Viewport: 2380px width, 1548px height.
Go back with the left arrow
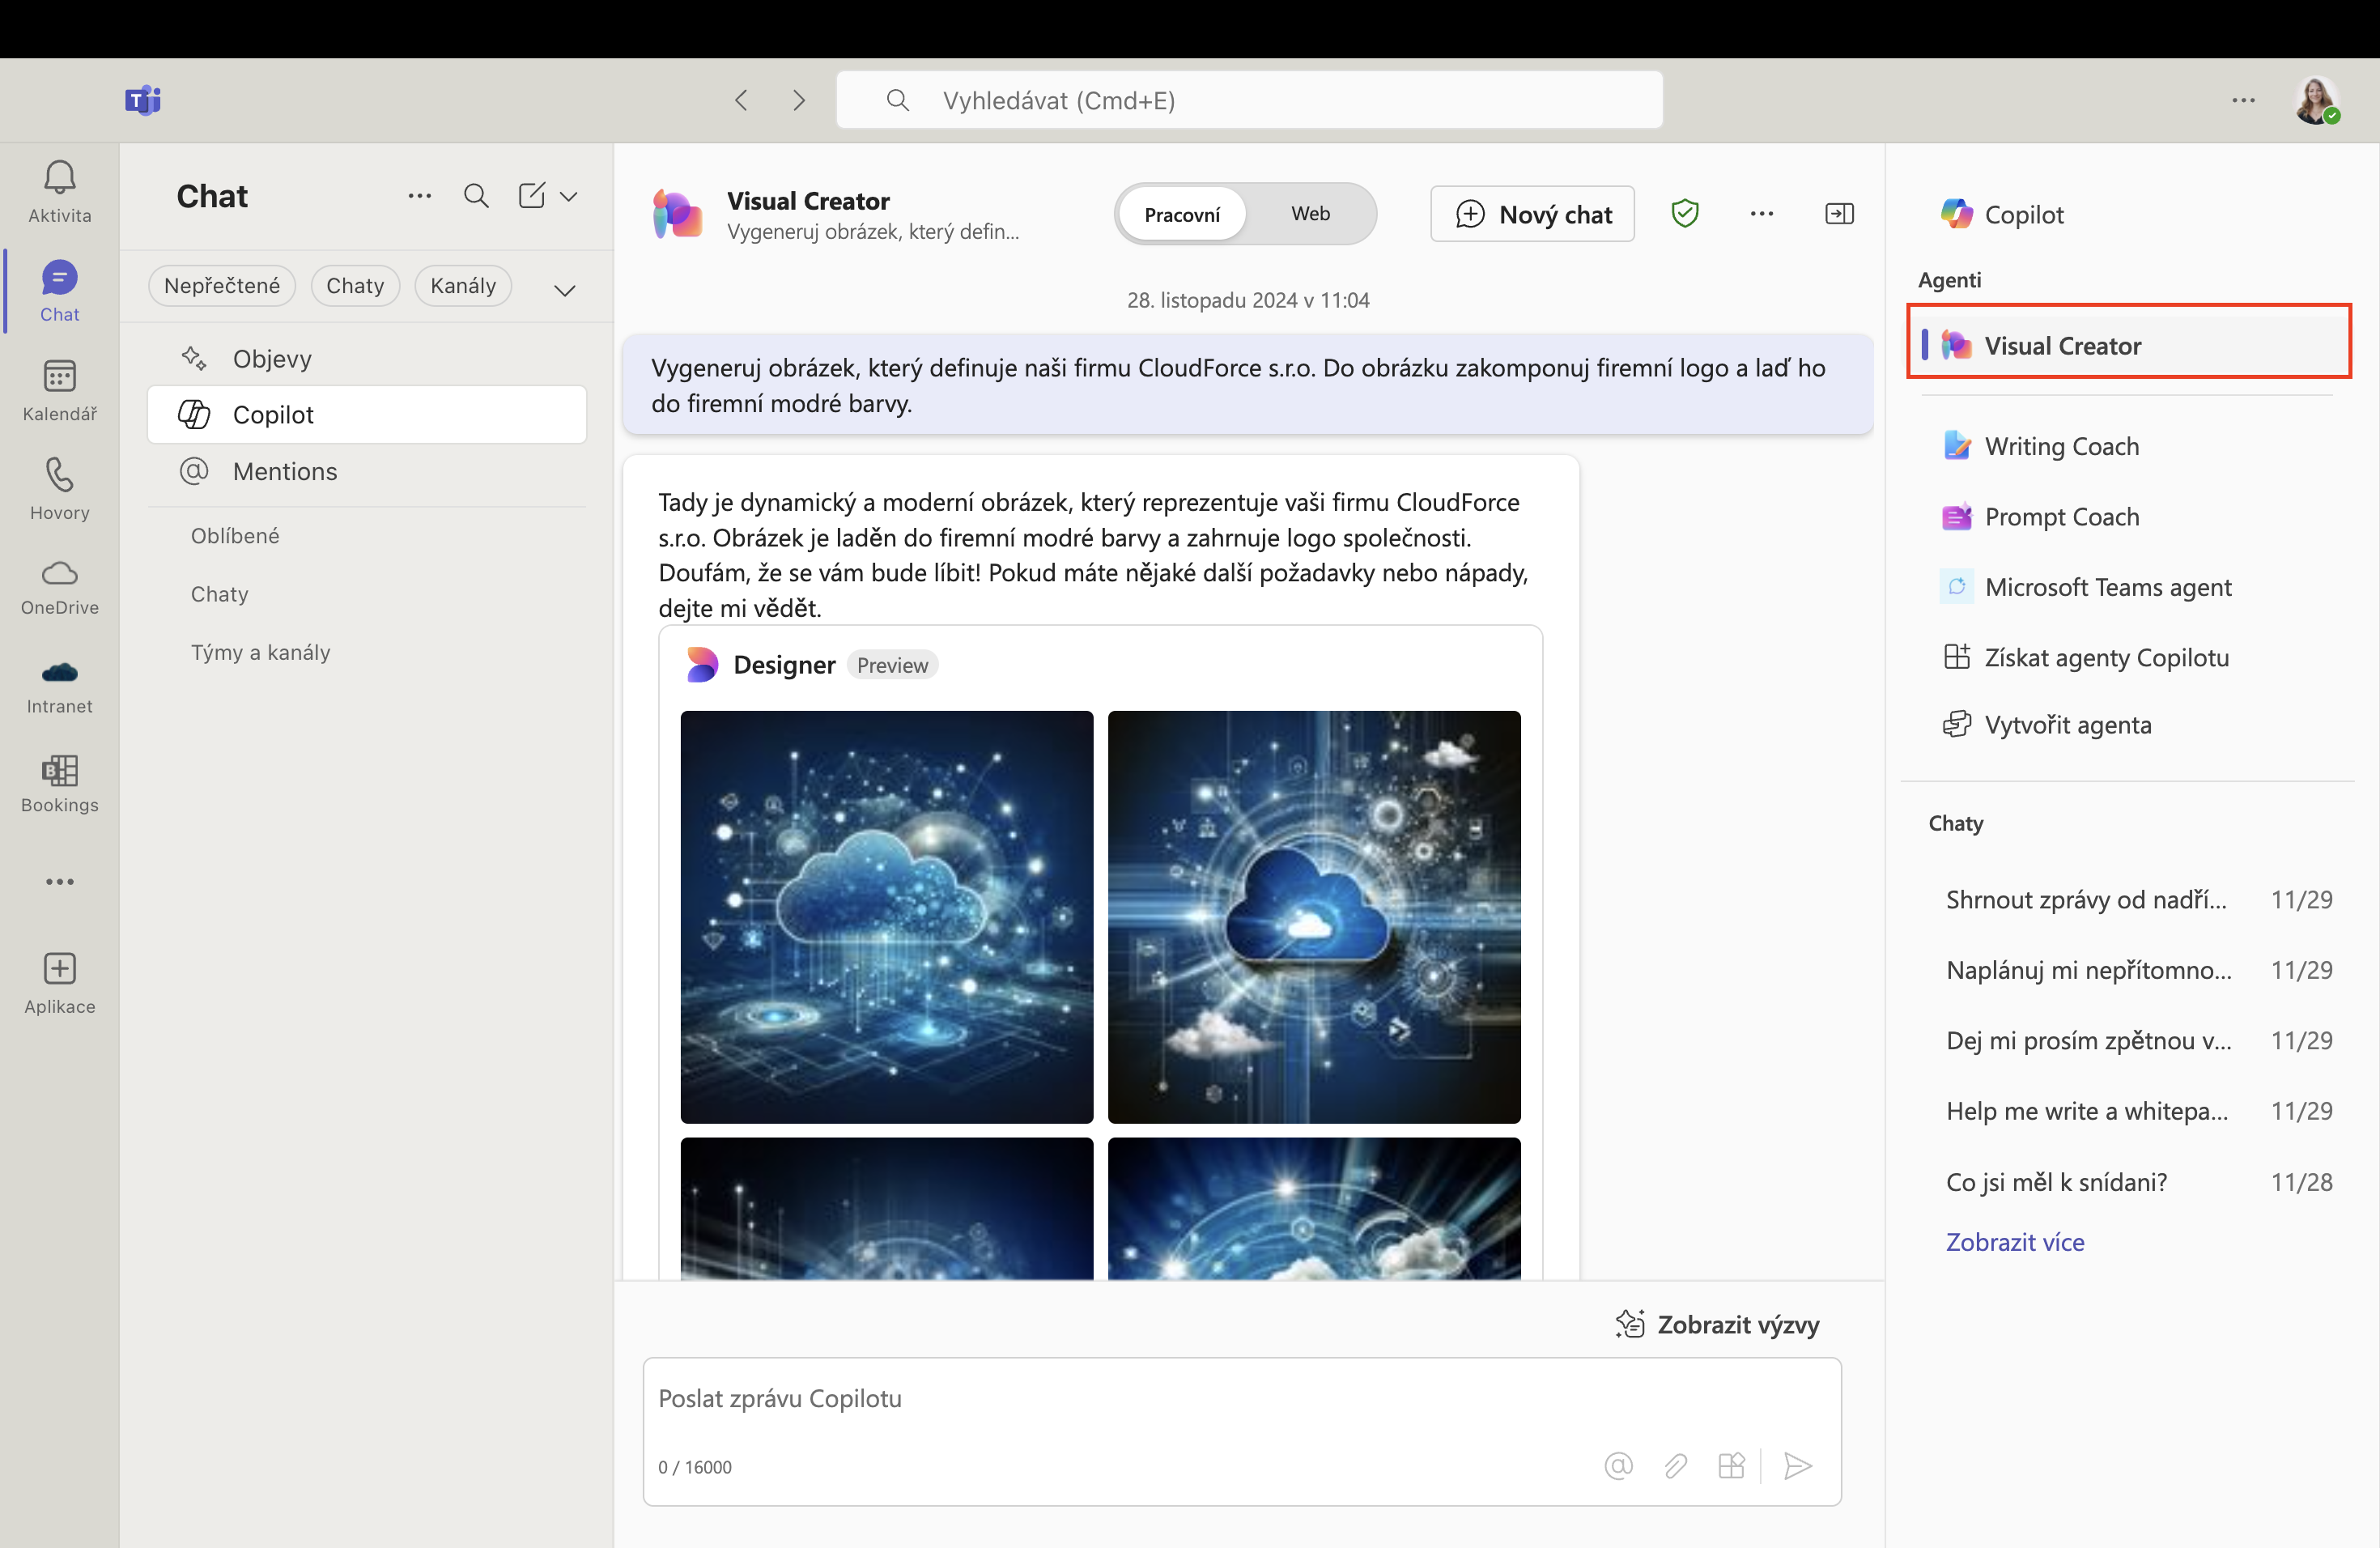(741, 99)
